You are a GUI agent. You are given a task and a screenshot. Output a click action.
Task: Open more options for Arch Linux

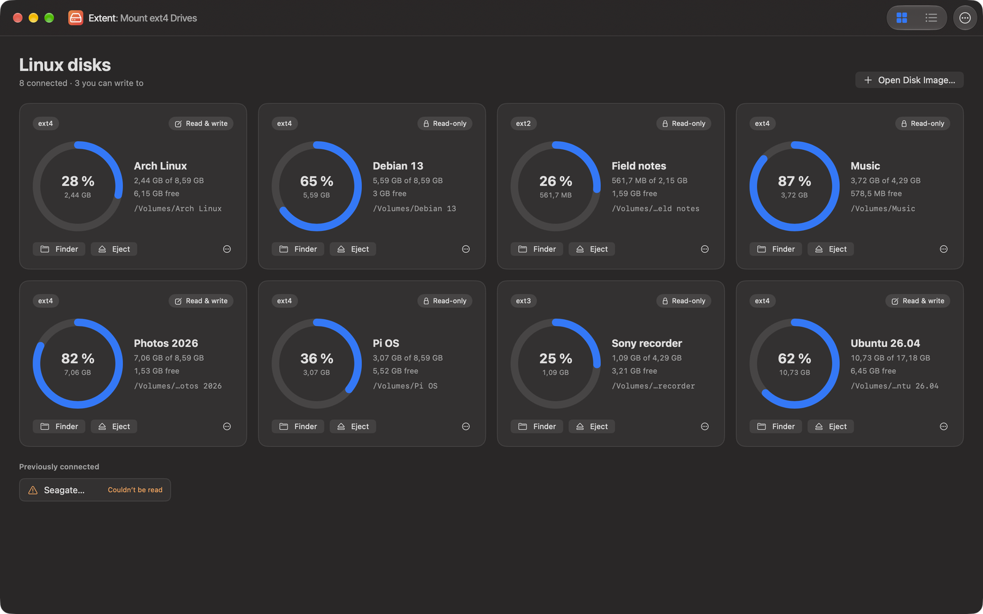click(x=227, y=249)
